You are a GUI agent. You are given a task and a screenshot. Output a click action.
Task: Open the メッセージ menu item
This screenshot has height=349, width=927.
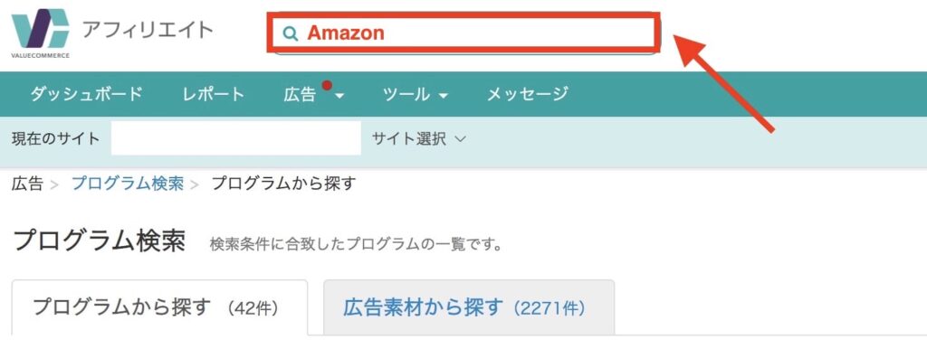[528, 94]
